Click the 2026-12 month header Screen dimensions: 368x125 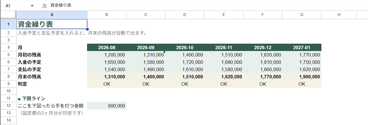[x=263, y=47]
